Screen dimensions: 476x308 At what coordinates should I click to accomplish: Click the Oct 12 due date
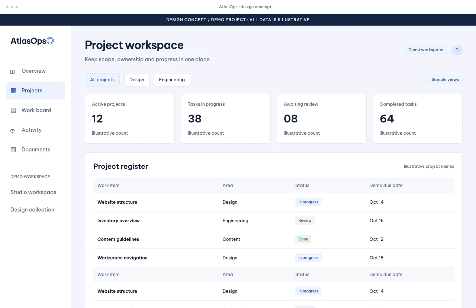click(x=376, y=239)
